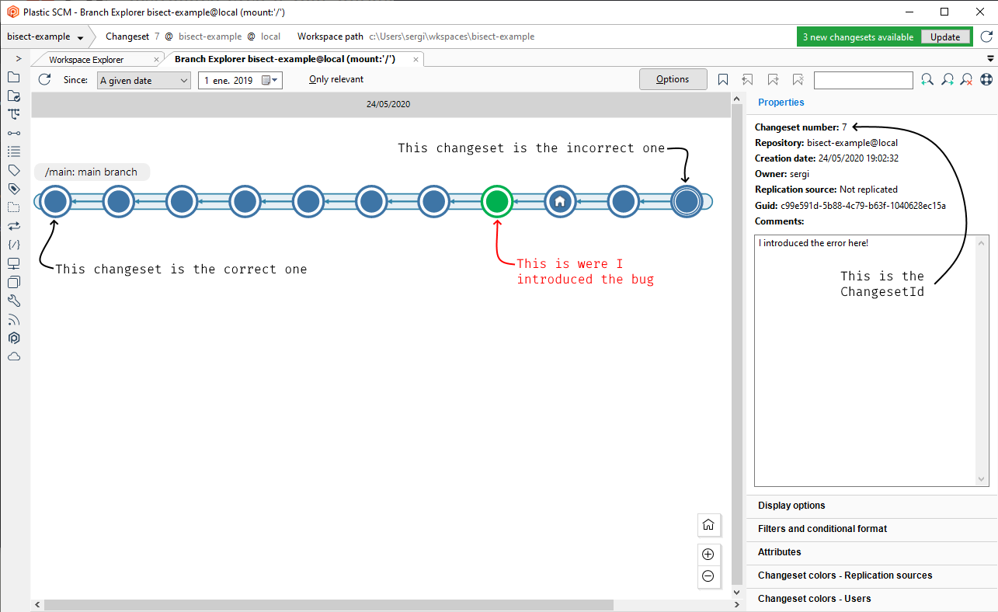Open Branch Explorer sidebar icon

(13, 114)
